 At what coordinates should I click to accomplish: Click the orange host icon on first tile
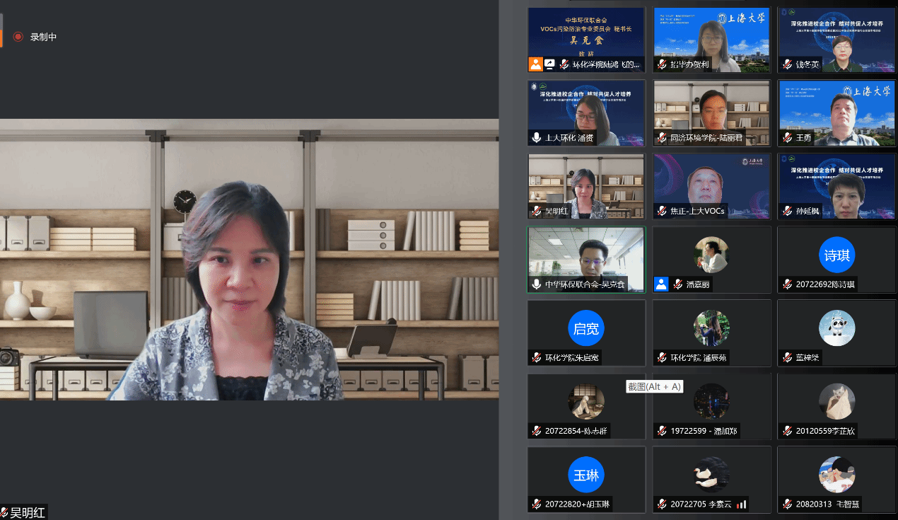click(535, 64)
